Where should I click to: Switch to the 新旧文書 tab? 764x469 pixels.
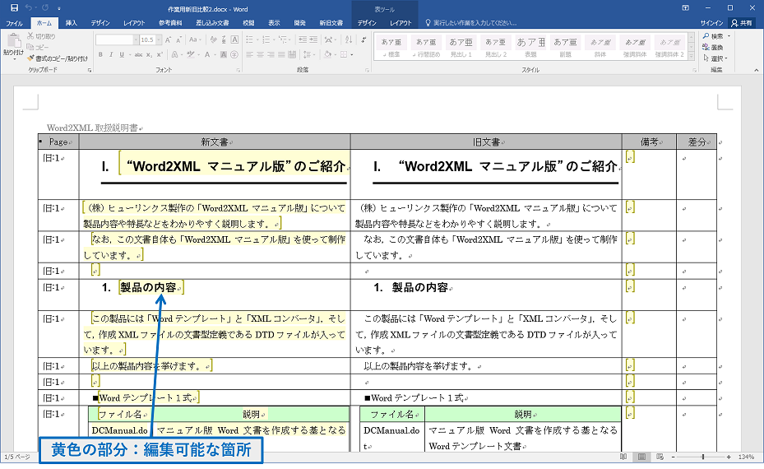pos(331,23)
